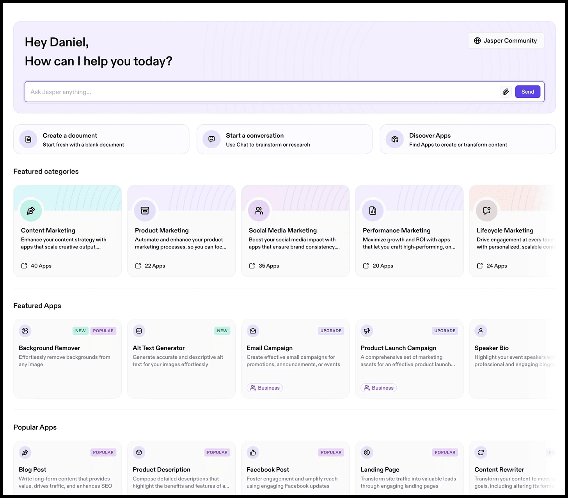
Task: Click the Email Campaign envelope icon
Action: (253, 331)
